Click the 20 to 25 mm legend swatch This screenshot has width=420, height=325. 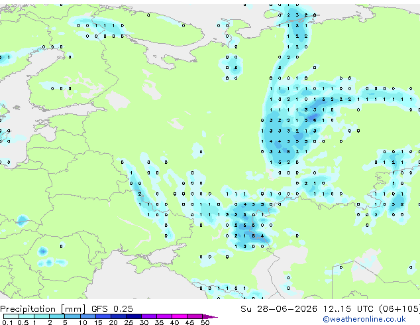118,316
